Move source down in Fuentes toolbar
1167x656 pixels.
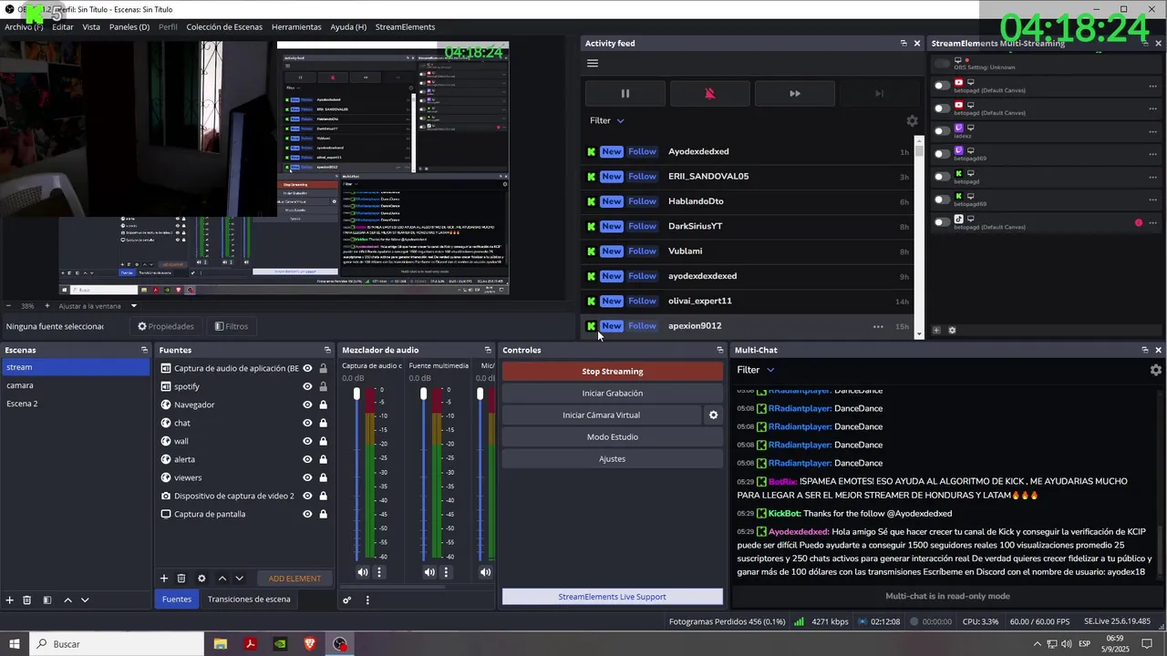(239, 579)
